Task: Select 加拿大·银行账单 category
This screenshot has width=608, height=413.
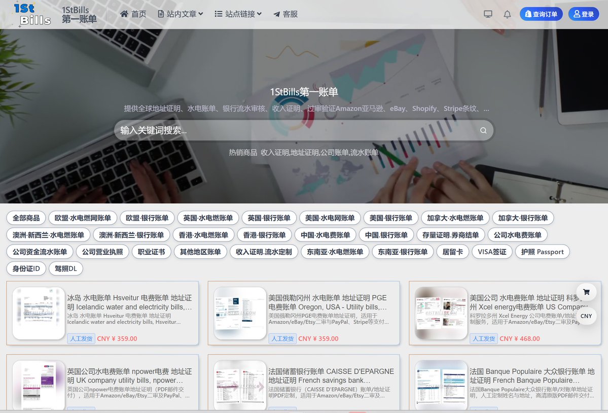Action: coord(523,218)
